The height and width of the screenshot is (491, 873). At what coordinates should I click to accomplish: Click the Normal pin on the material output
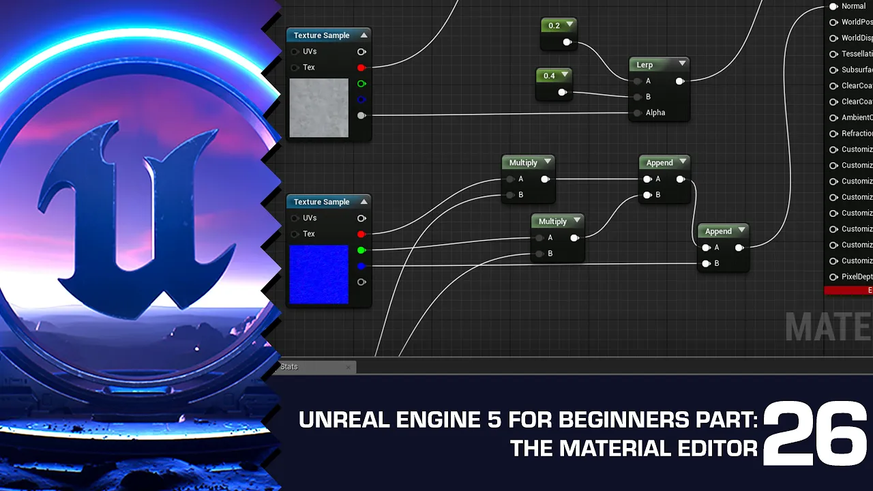[x=833, y=6]
